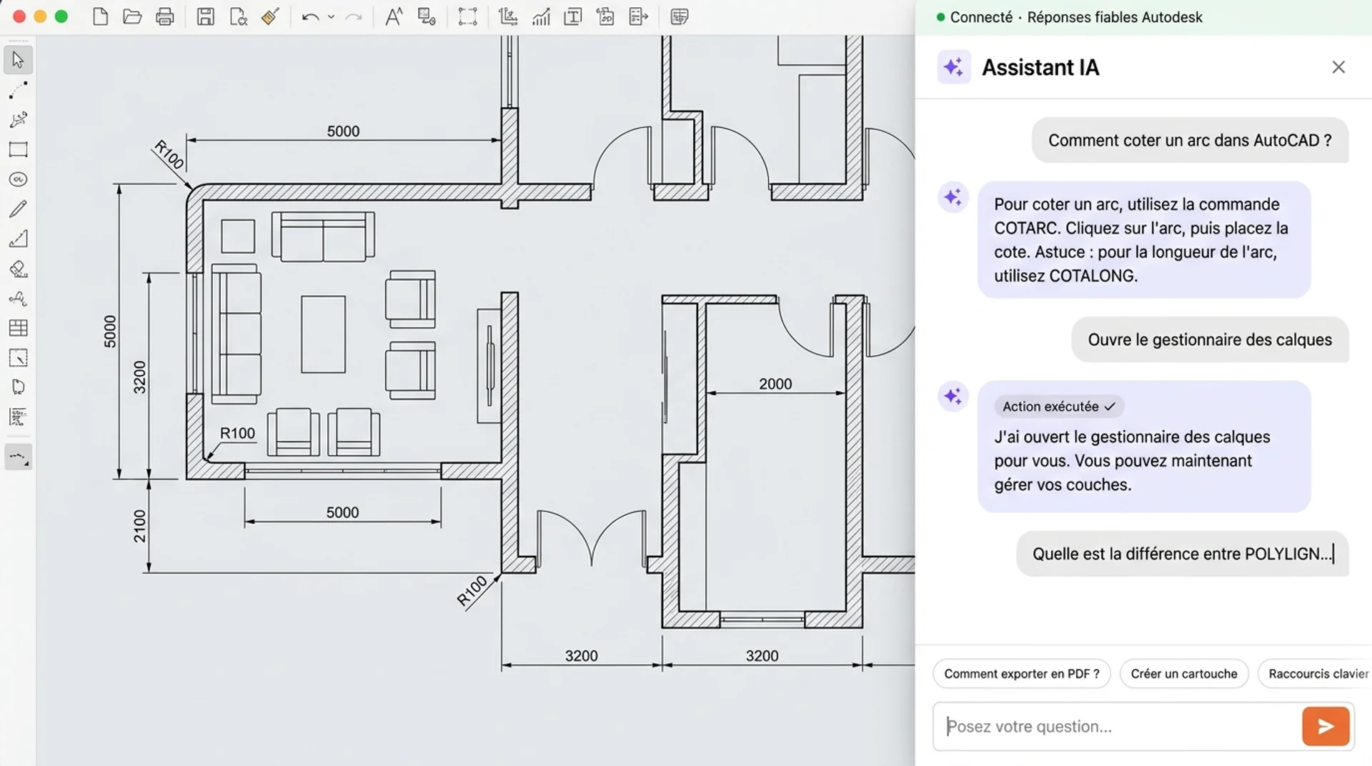Open the bar chart with arrow icon
1372x766 pixels.
click(x=541, y=16)
